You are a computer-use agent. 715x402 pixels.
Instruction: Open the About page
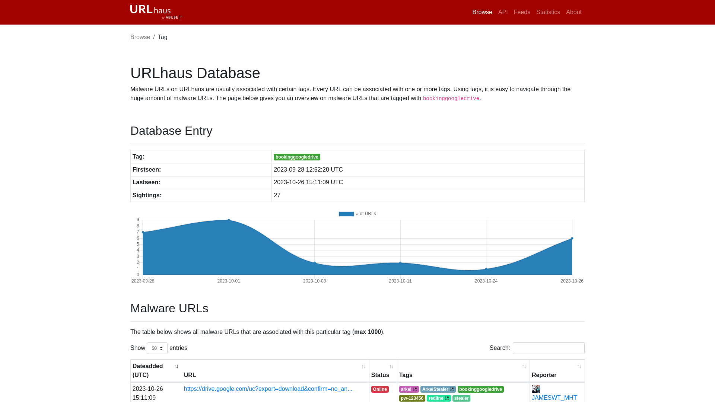point(573,12)
